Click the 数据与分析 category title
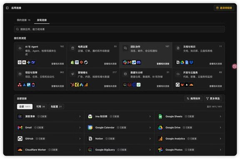 (x=137, y=72)
